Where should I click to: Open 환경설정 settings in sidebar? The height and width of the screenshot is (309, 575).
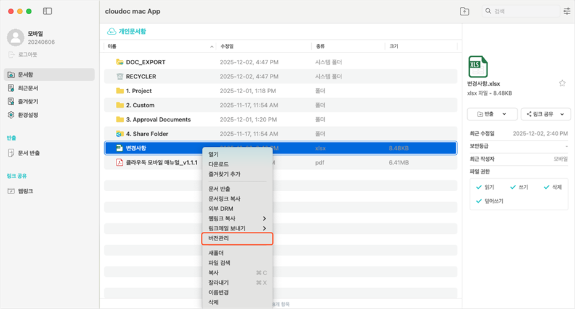tap(27, 115)
